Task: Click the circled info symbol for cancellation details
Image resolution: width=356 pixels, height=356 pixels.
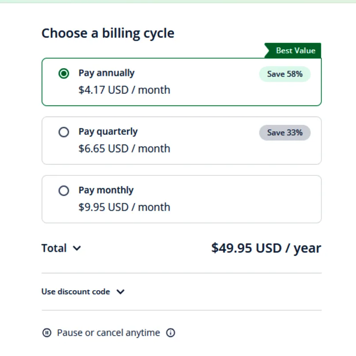Action: pyautogui.click(x=170, y=332)
